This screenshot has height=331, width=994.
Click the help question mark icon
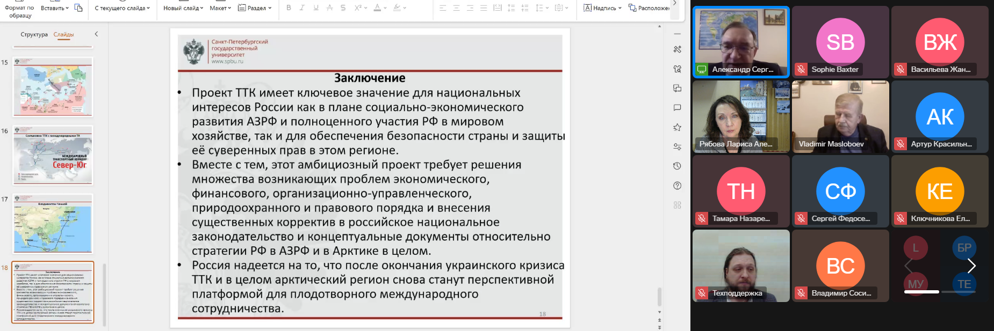(677, 186)
